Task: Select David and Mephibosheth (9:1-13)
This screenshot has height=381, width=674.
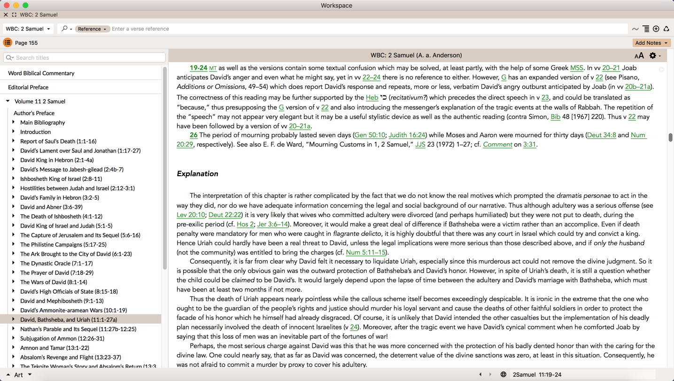Action: (62, 301)
